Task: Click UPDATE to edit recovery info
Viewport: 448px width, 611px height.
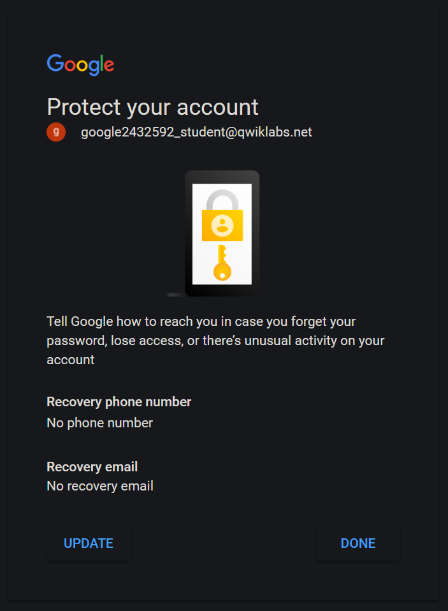Action: 89,543
